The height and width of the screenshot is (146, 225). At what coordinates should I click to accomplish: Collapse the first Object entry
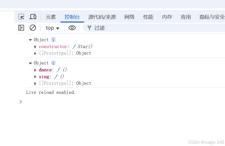tap(30, 40)
